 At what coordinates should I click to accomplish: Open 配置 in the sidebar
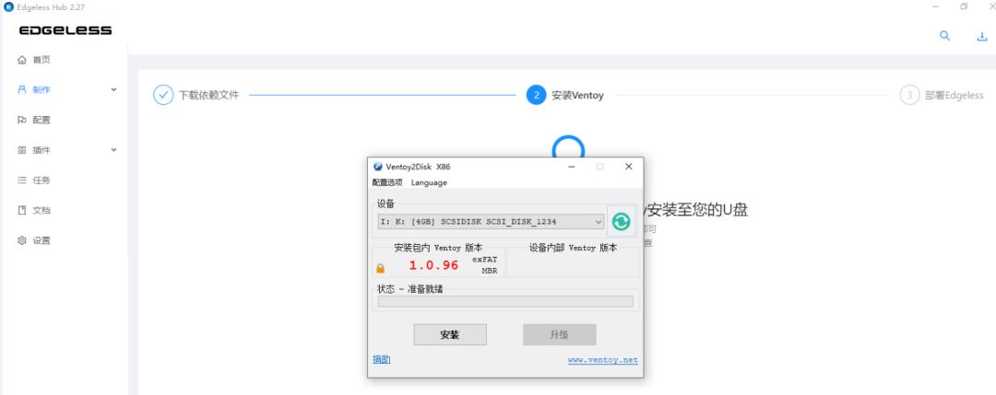coord(41,120)
